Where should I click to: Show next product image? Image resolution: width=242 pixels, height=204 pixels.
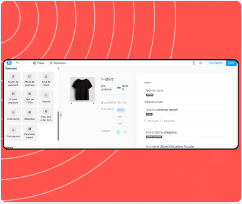click(93, 104)
